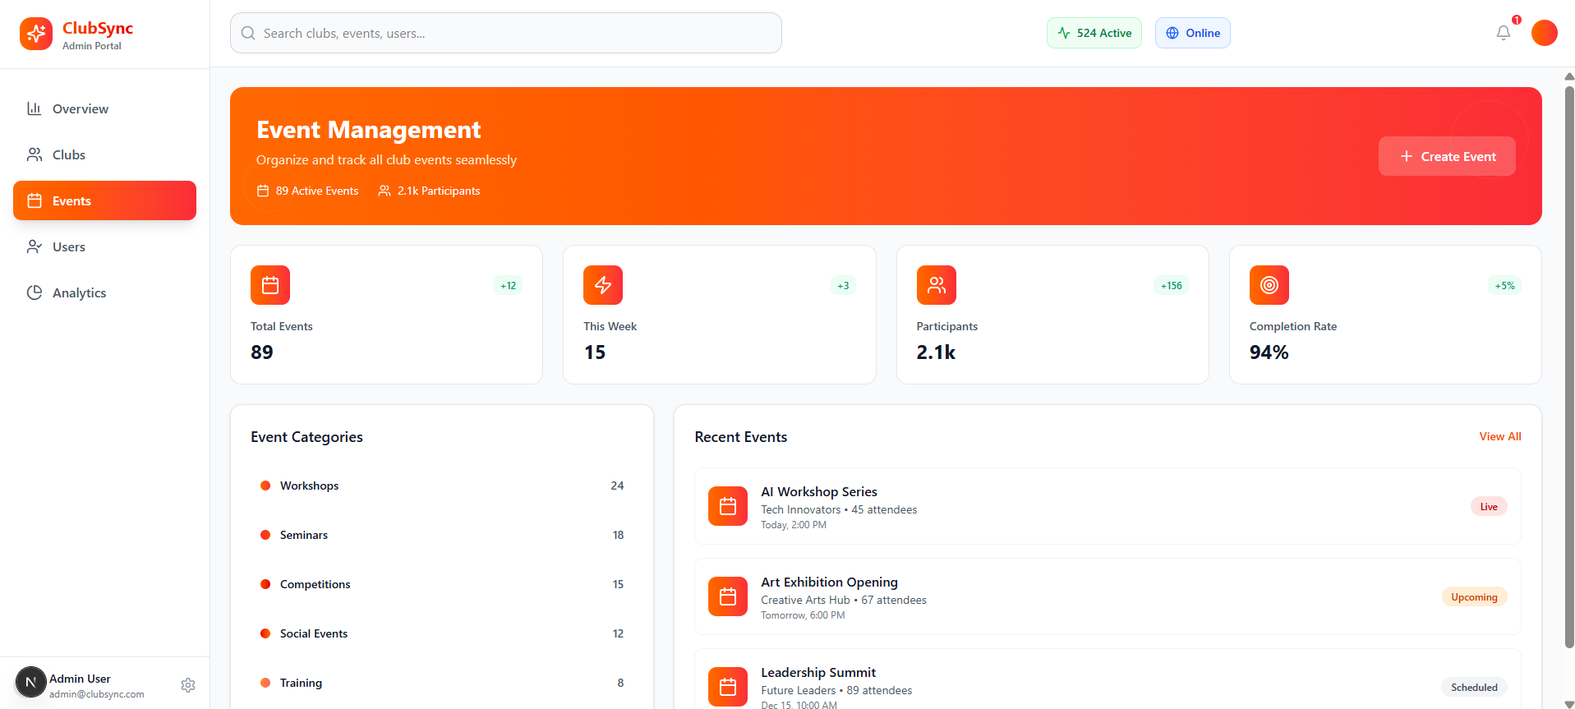
Task: Open the AI Workshop Series event
Action: [x=1108, y=506]
